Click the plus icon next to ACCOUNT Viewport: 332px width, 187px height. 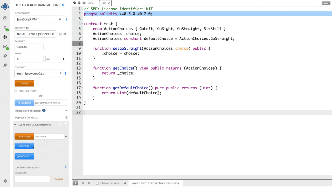27,28
